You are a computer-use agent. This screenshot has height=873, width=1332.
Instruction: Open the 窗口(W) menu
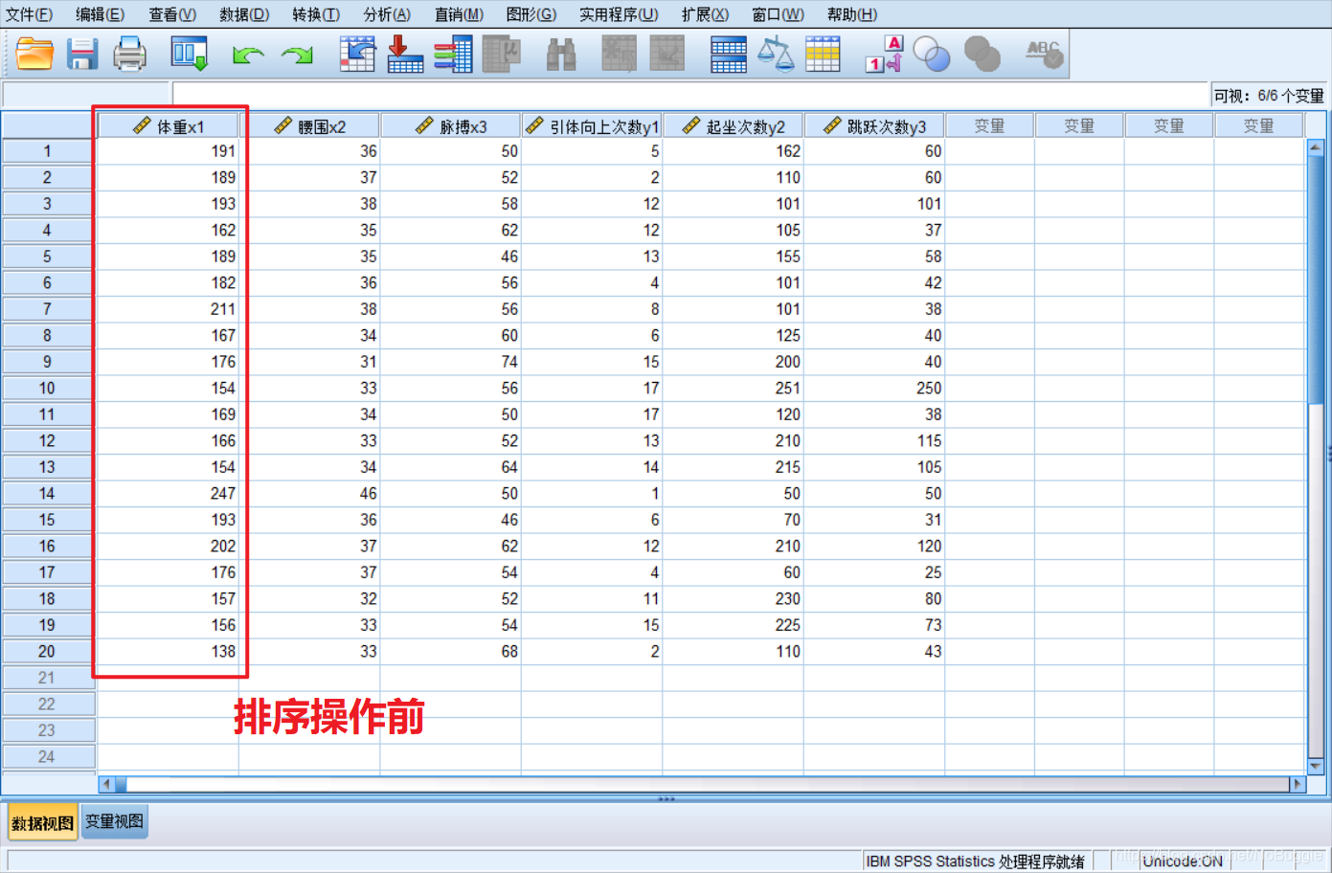[778, 14]
